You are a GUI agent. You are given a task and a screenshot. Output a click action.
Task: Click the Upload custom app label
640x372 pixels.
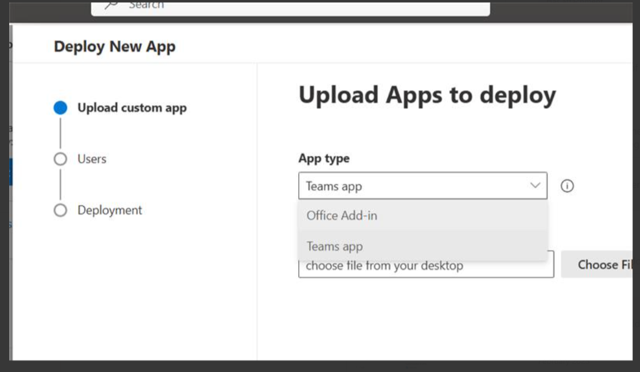tap(132, 108)
